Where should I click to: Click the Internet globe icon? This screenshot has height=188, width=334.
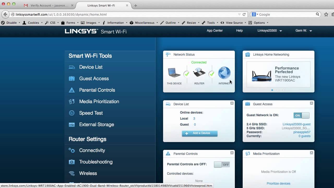tap(224, 73)
